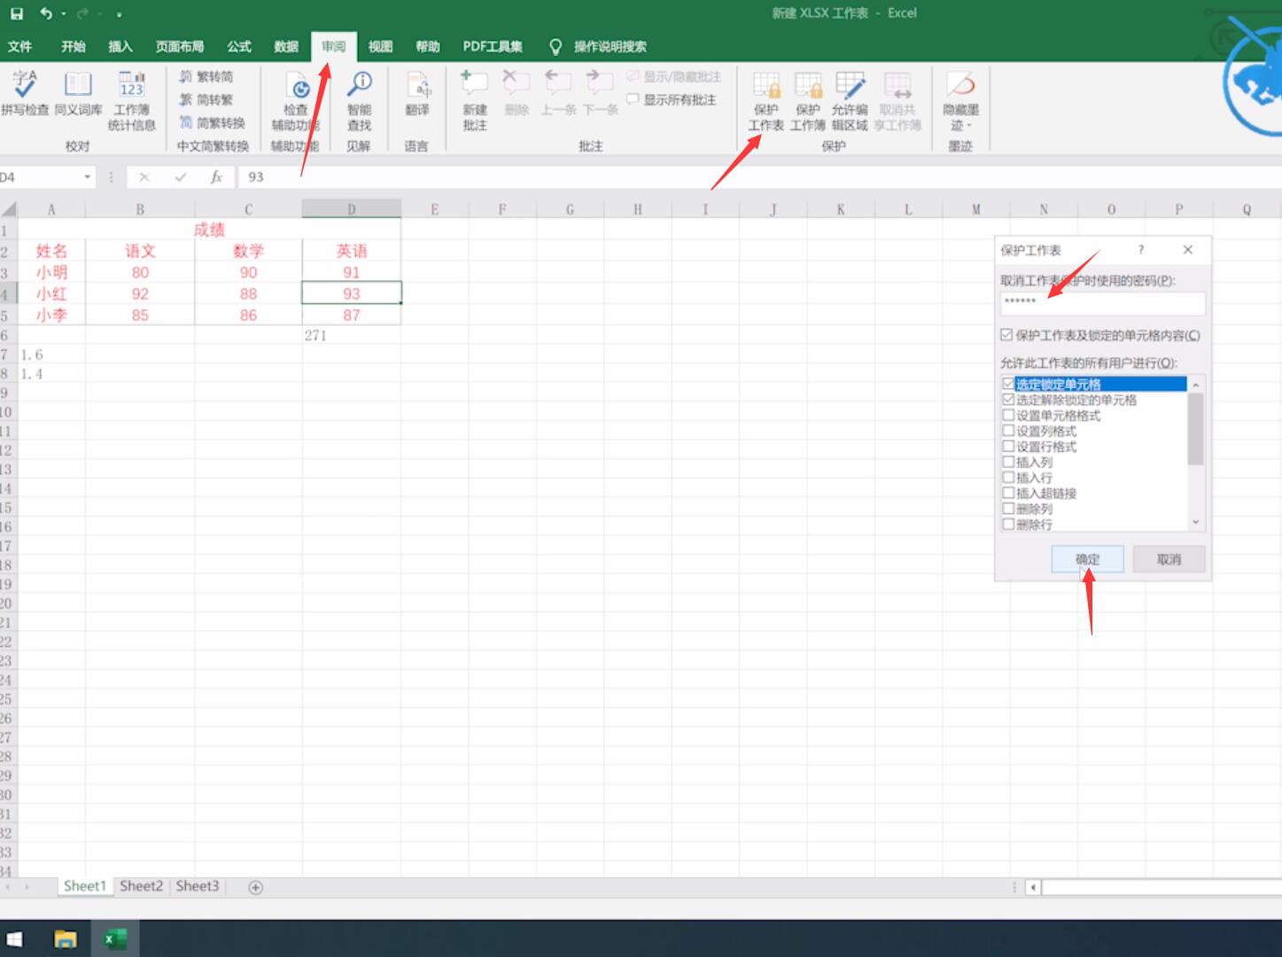Open Customize Quick Access Toolbar dropdown
The height and width of the screenshot is (957, 1282).
coord(119,14)
